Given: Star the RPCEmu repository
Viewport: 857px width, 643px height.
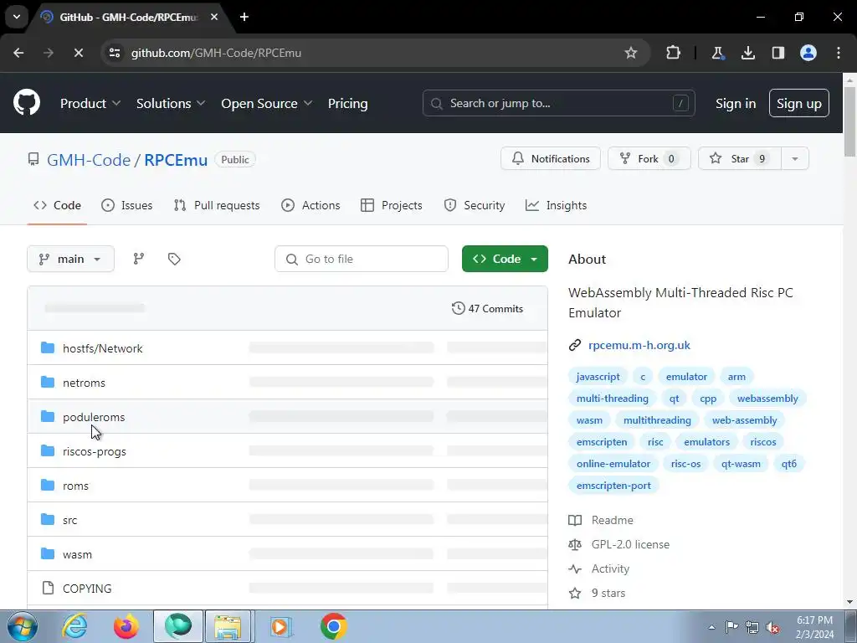Looking at the screenshot, I should (x=740, y=158).
